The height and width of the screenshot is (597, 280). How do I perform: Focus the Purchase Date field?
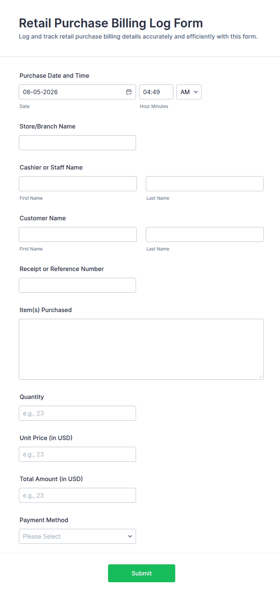click(x=77, y=92)
